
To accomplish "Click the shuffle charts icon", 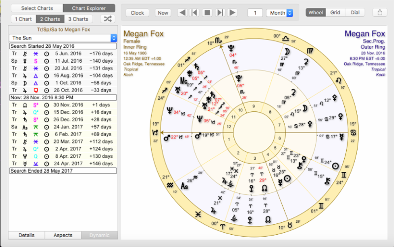I will click(x=108, y=19).
